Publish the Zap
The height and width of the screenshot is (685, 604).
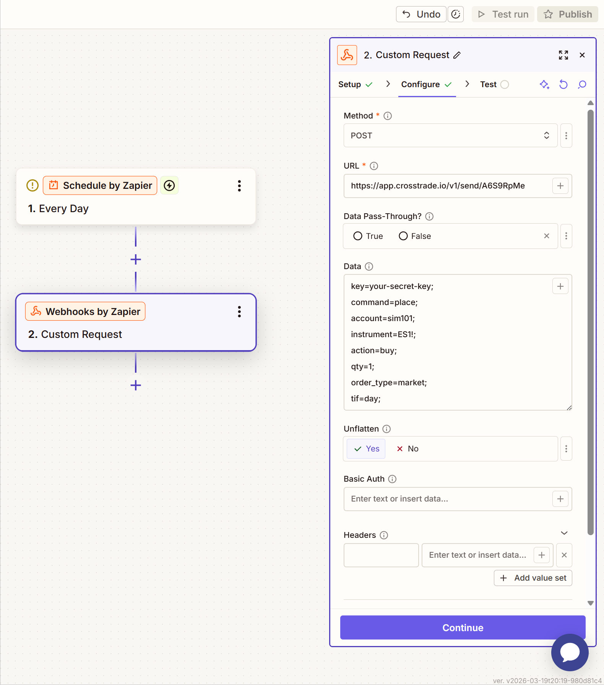point(568,15)
